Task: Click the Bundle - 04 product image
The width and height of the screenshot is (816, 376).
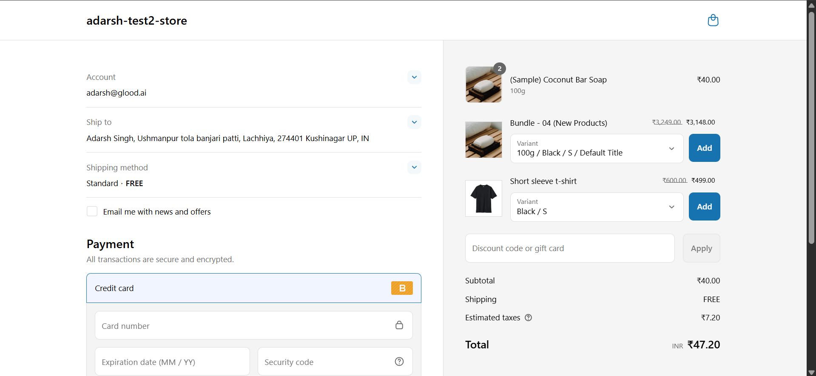Action: tap(483, 140)
